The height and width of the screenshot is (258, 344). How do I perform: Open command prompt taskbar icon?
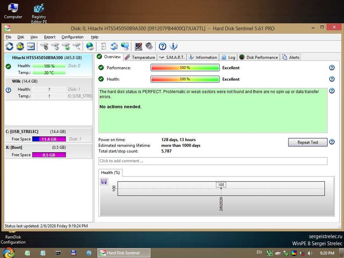(x=58, y=253)
